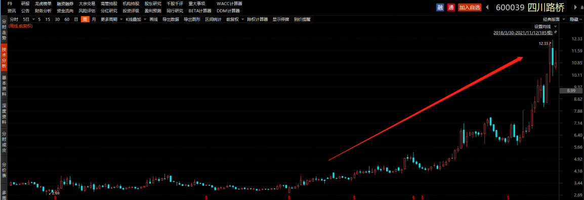584x200 pixels.
Task: Click the blue 融 margin trading badge
Action: coord(440,7)
